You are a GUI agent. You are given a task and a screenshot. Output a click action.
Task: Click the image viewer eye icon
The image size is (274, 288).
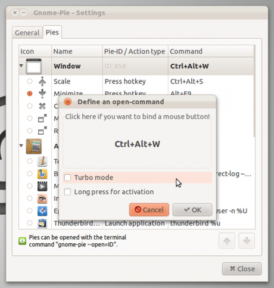click(42, 199)
